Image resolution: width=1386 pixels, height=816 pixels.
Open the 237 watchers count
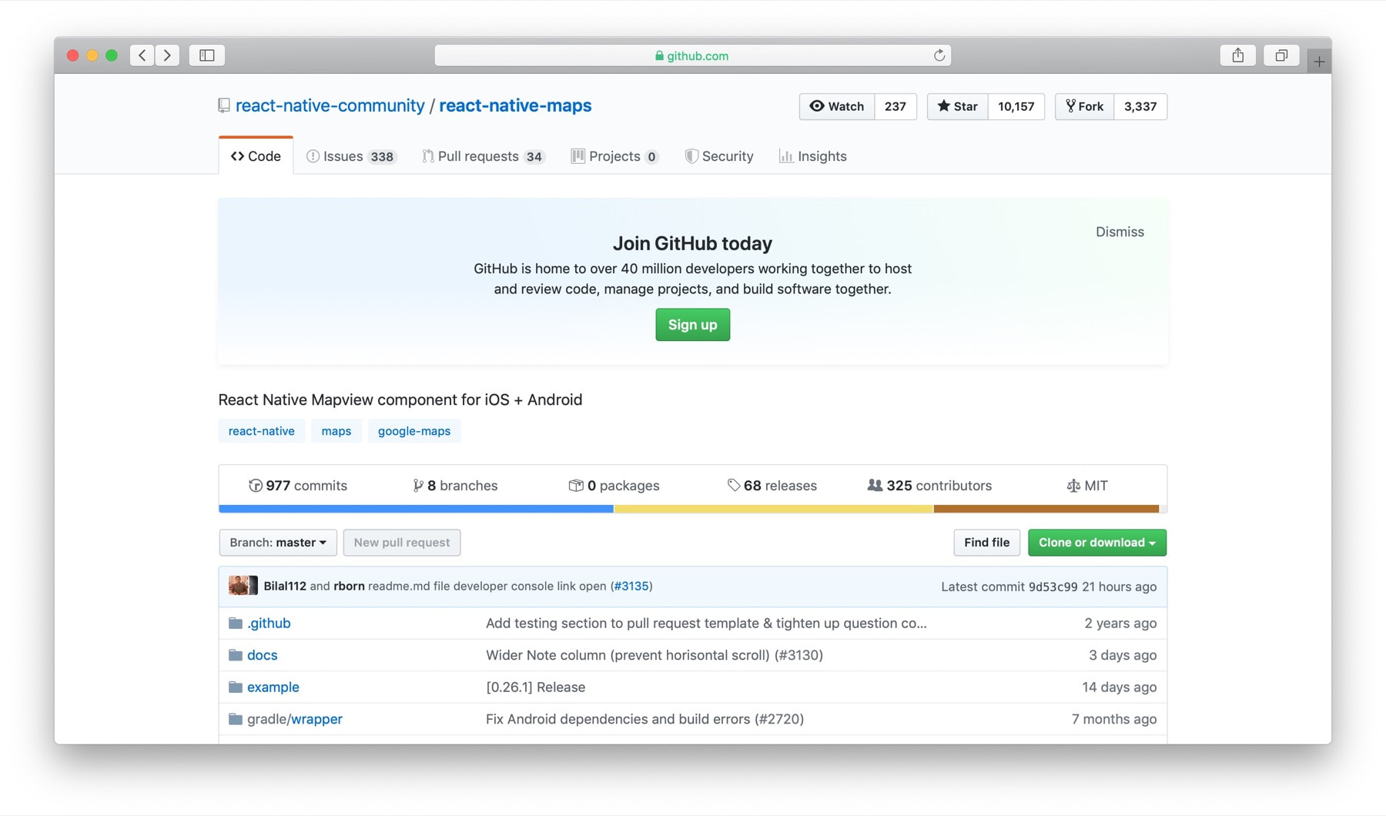(896, 106)
